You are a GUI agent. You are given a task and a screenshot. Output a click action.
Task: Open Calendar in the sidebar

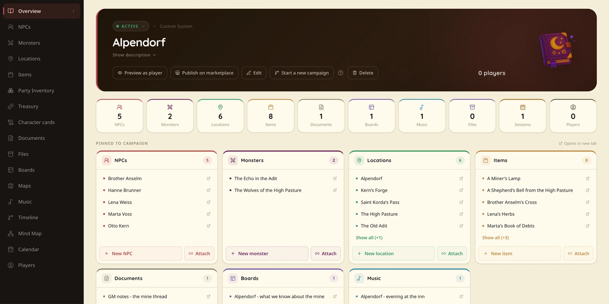[42, 249]
